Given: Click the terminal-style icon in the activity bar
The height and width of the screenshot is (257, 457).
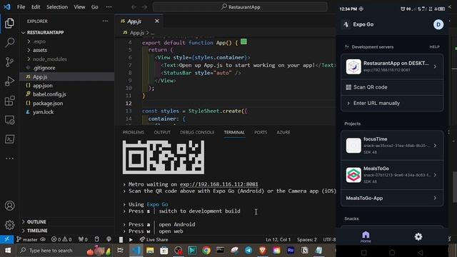Looking at the screenshot, I should pyautogui.click(x=9, y=139).
